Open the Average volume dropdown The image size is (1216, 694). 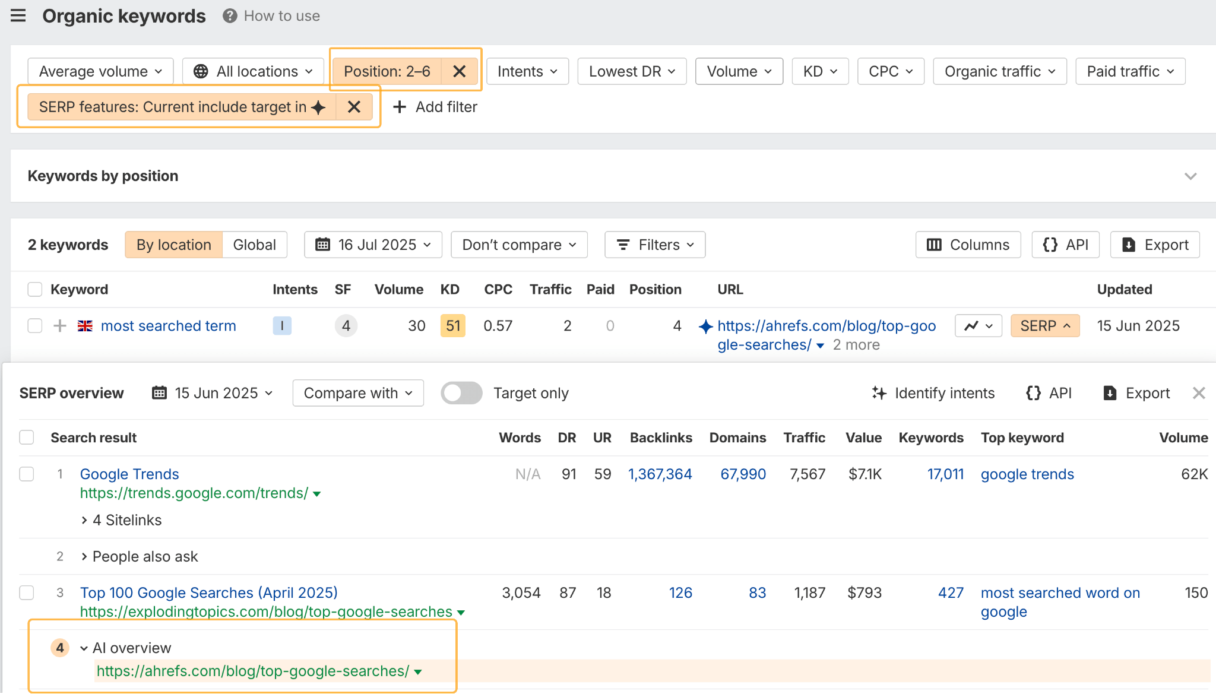(x=100, y=71)
